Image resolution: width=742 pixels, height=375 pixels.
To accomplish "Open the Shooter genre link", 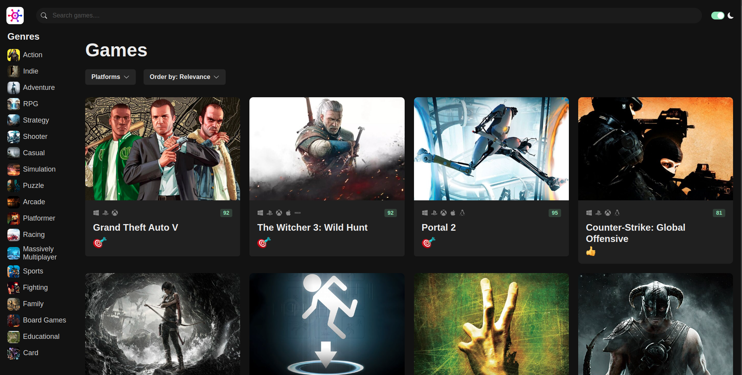I will pyautogui.click(x=35, y=137).
